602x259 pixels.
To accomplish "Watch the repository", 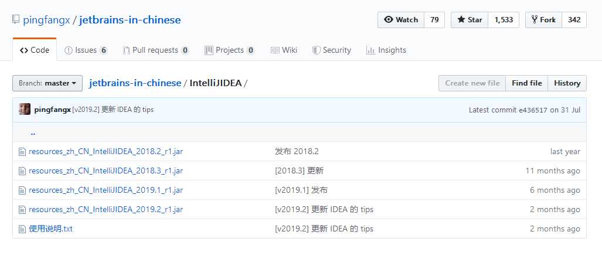I will (401, 20).
